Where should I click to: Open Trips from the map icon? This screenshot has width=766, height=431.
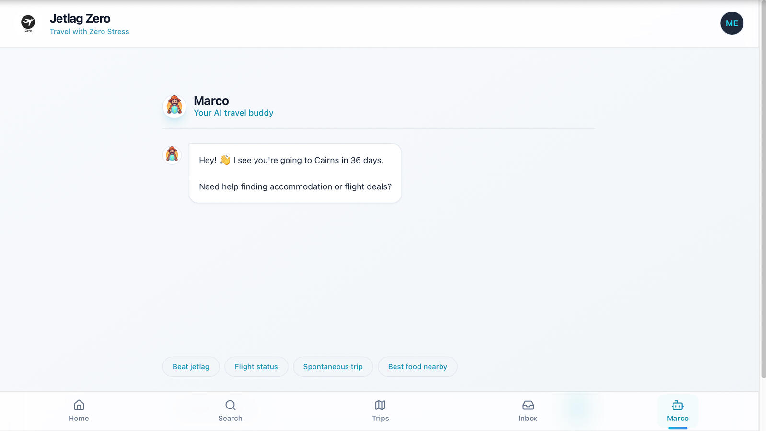click(380, 405)
